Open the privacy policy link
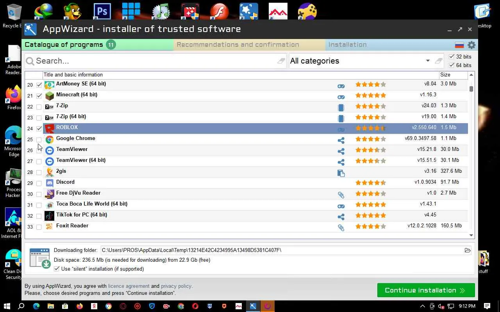The image size is (500, 312). (x=176, y=286)
